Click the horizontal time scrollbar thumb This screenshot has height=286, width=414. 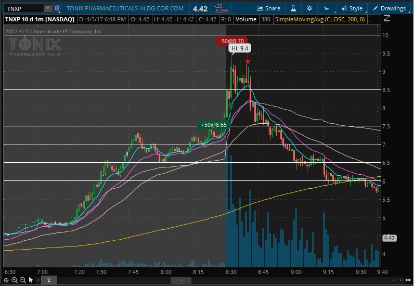(x=181, y=280)
